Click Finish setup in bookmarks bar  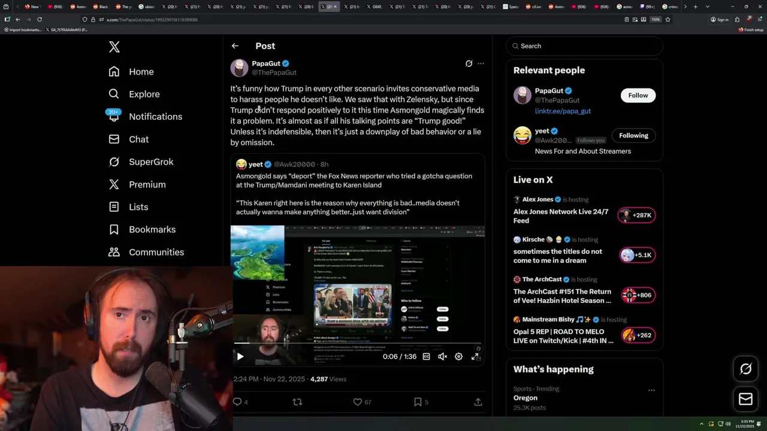(751, 29)
